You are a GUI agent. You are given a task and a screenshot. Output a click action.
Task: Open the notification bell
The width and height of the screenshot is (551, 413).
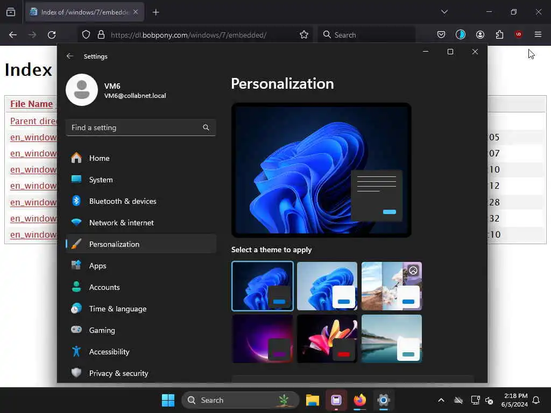[536, 400]
